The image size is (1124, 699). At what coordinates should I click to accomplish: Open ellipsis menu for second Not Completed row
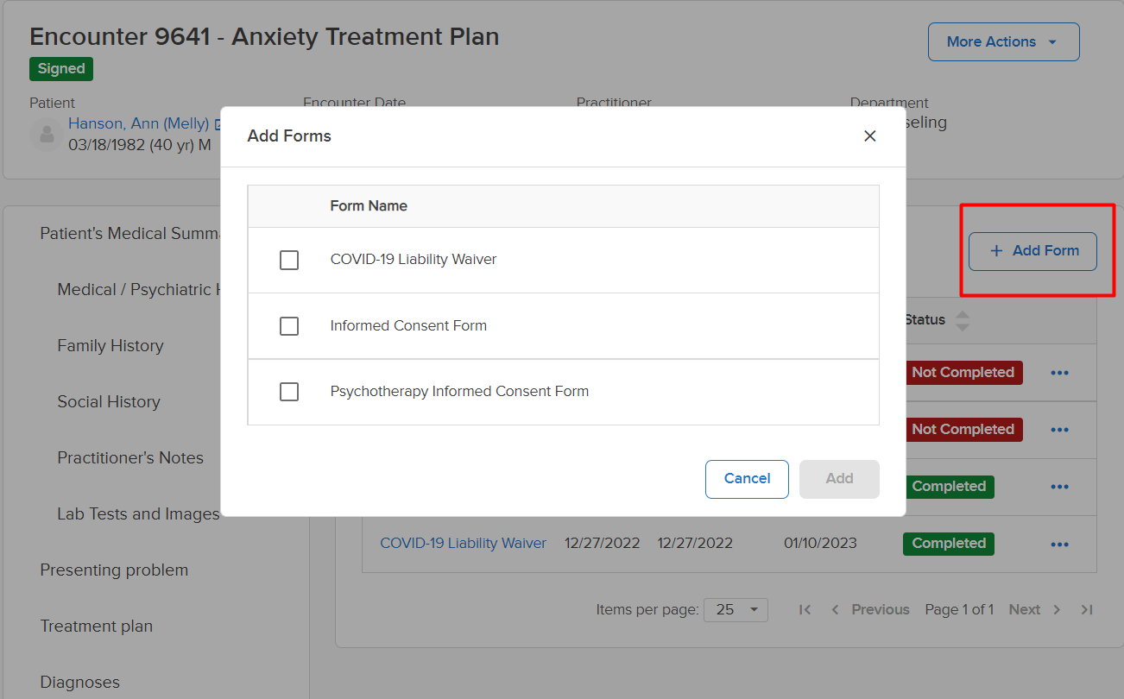1060,430
